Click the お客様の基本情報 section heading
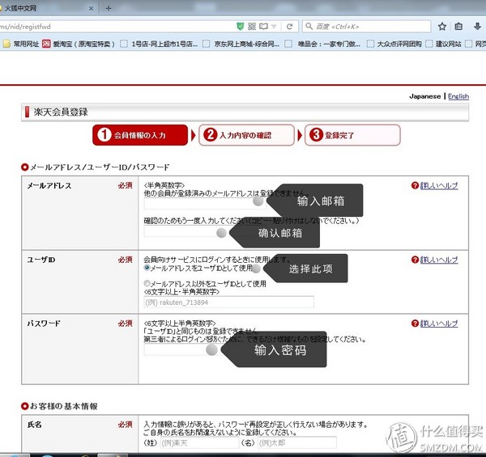This screenshot has width=486, height=457. pyautogui.click(x=63, y=406)
